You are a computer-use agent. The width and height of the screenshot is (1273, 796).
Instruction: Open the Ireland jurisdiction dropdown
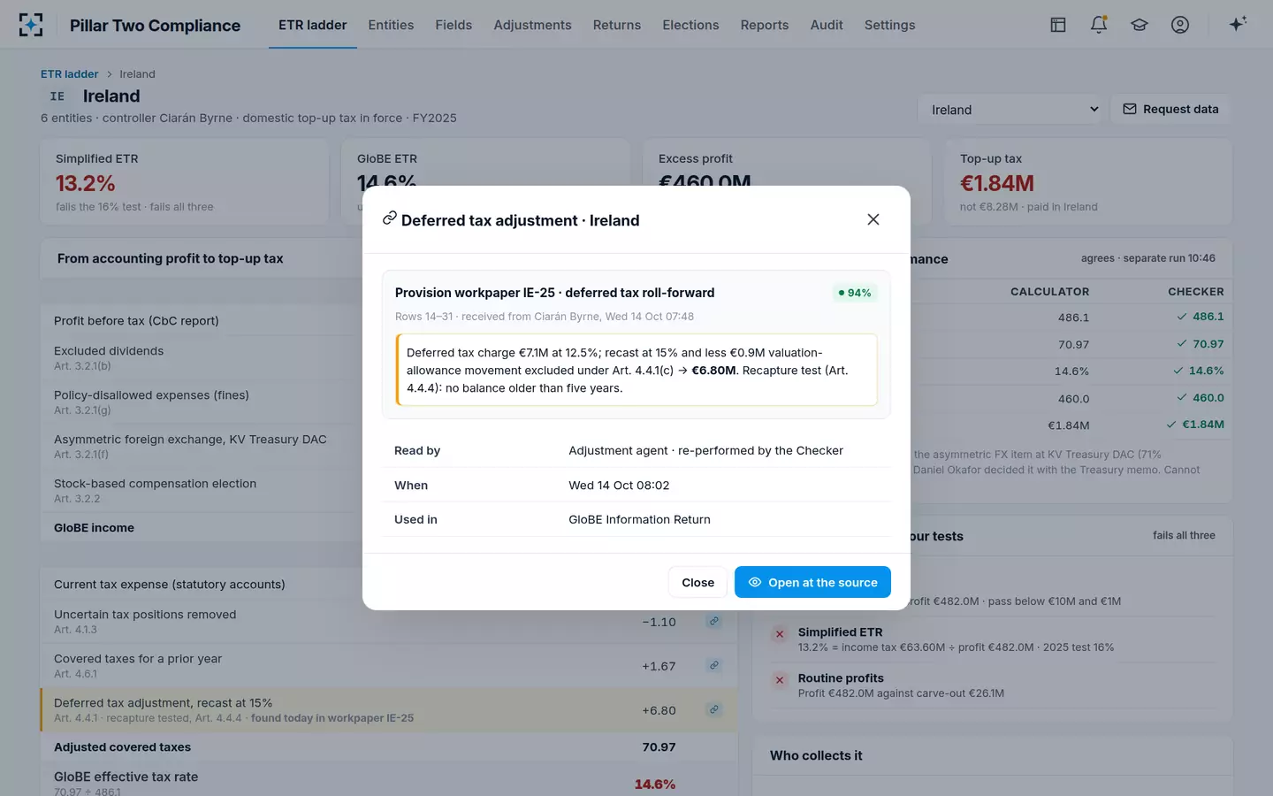click(x=1012, y=110)
